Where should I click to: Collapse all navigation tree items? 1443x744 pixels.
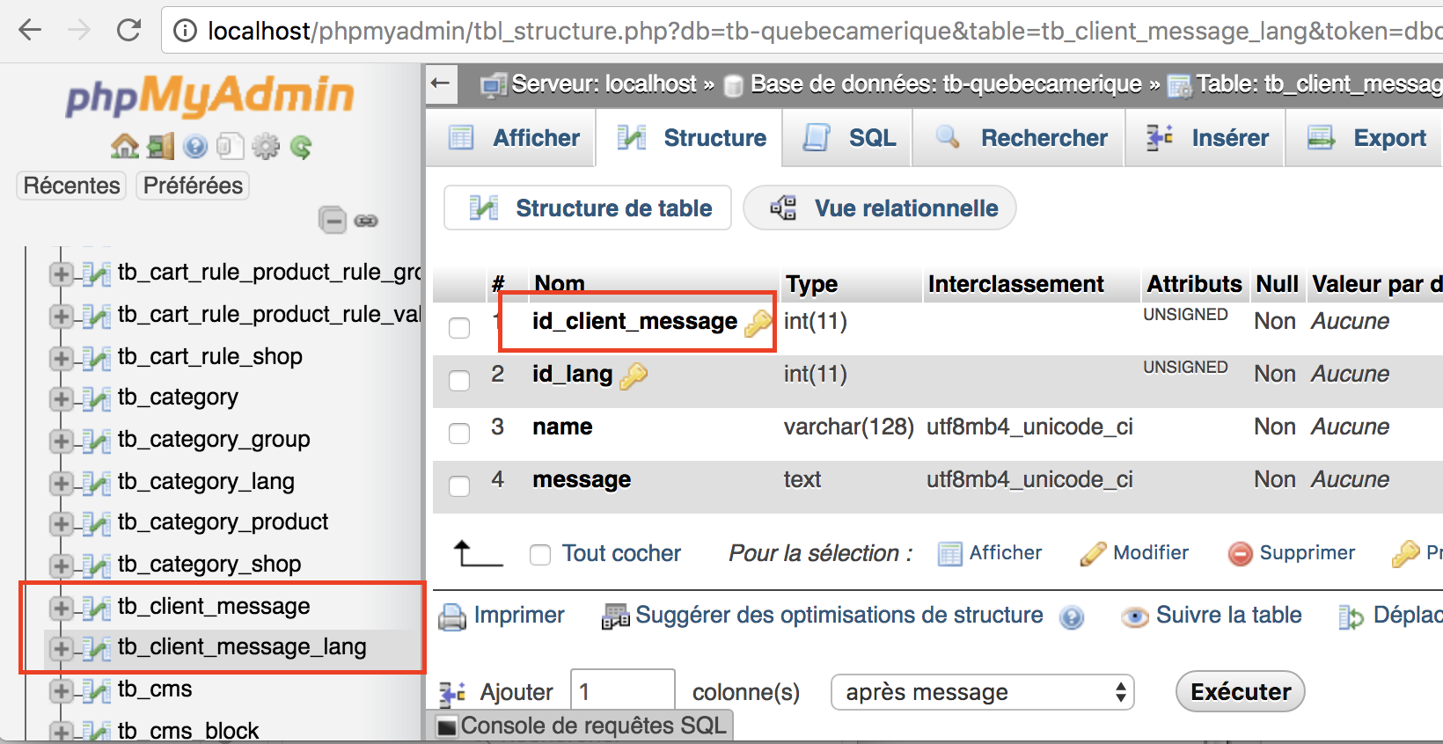pyautogui.click(x=333, y=220)
